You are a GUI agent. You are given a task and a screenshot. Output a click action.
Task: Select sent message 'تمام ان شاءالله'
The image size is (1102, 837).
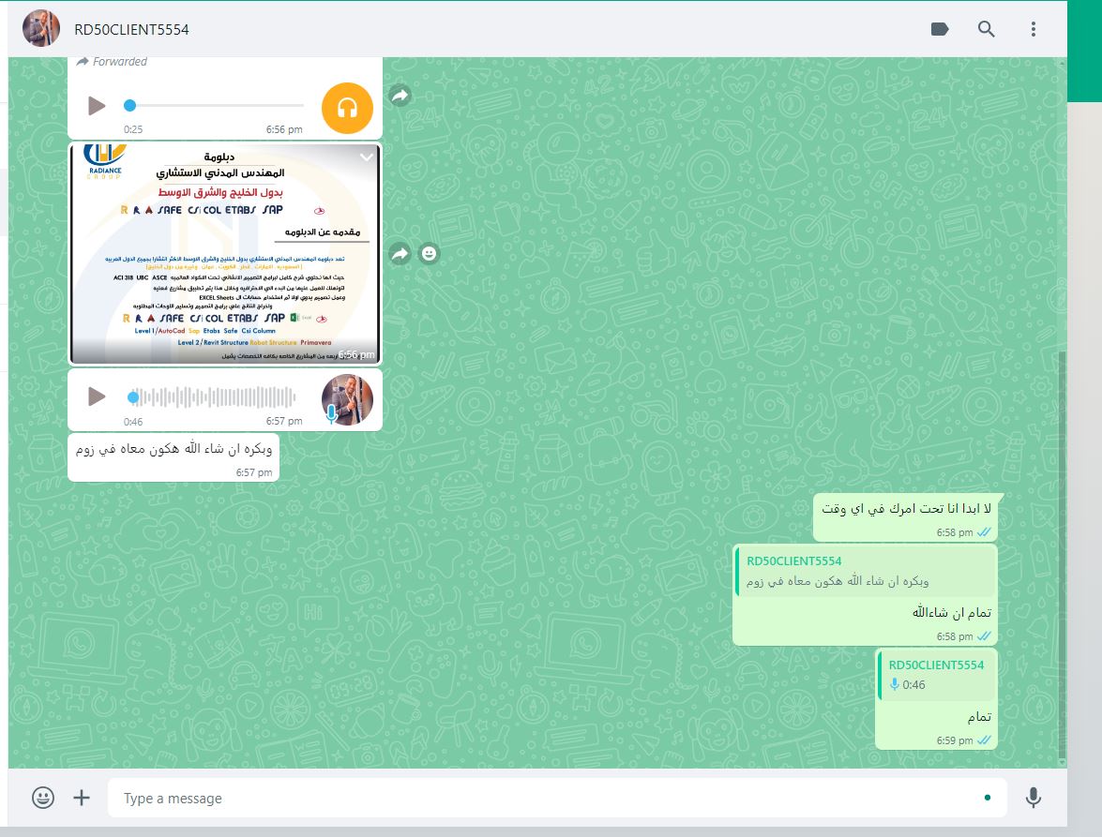tap(952, 612)
